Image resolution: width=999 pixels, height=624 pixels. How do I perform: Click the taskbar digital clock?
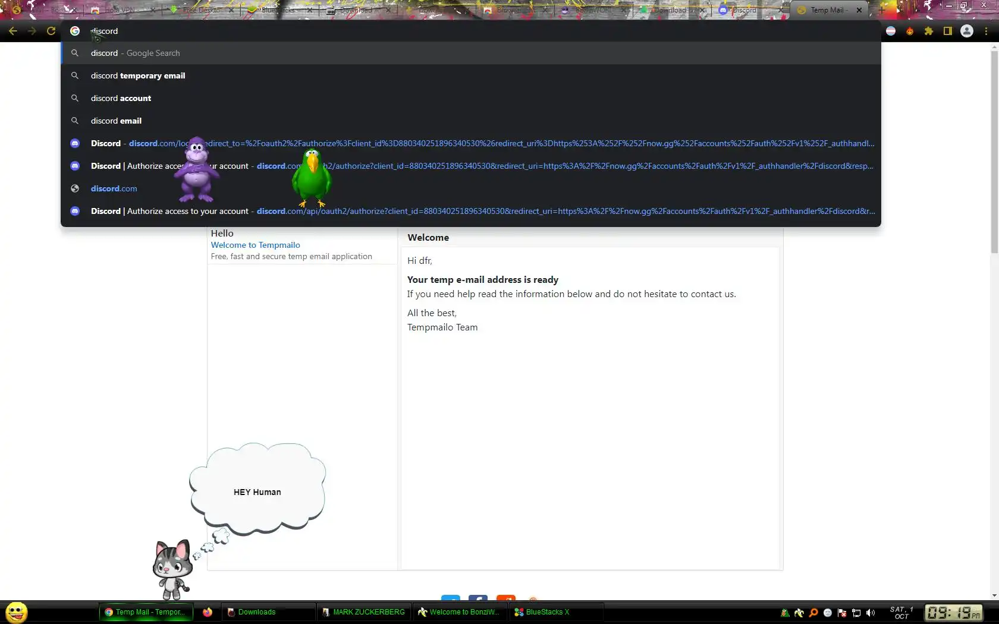tap(954, 613)
